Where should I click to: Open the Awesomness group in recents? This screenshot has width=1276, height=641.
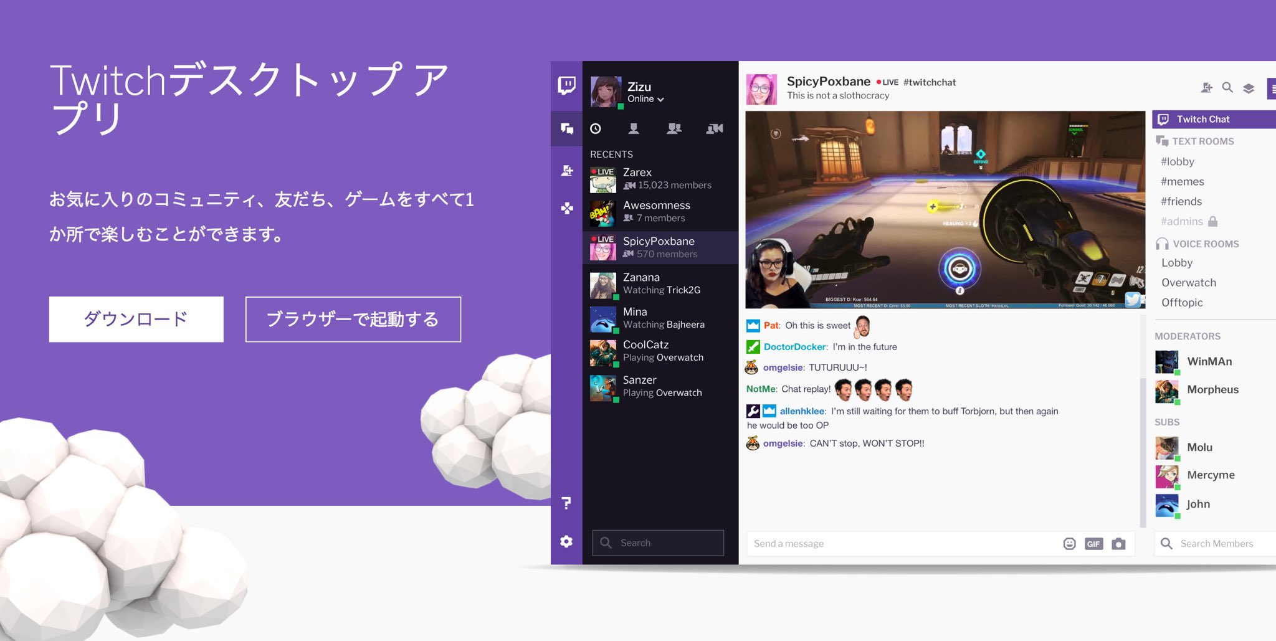(x=660, y=212)
